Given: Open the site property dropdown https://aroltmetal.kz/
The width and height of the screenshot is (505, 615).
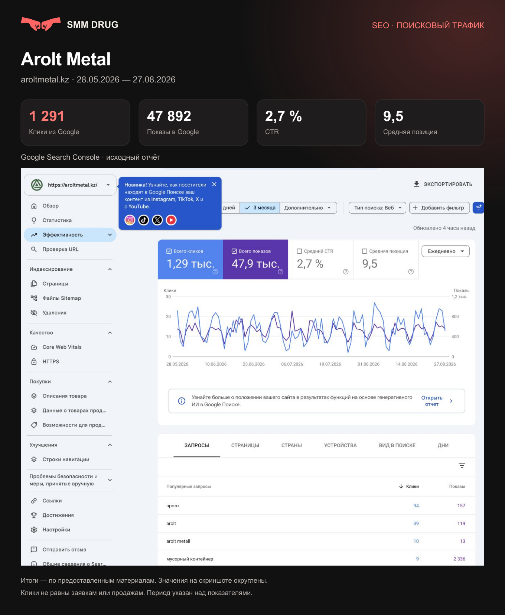Looking at the screenshot, I should pyautogui.click(x=70, y=185).
